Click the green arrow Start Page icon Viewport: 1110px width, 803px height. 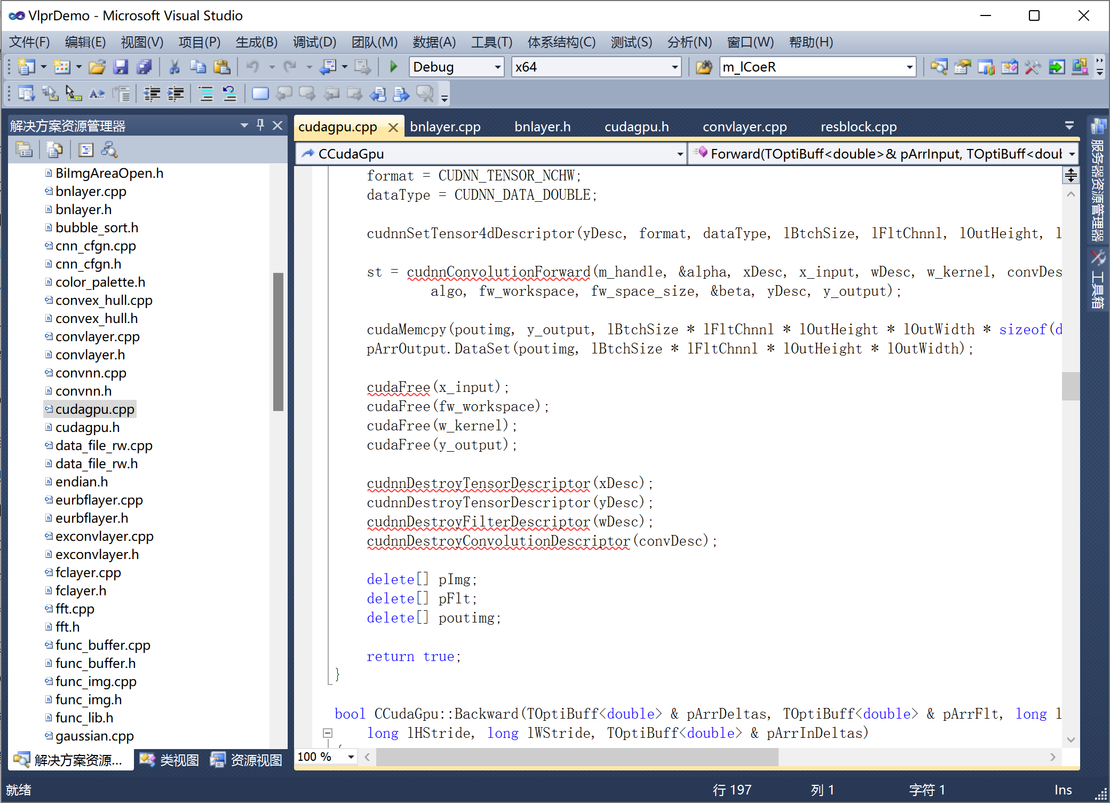coord(1056,67)
